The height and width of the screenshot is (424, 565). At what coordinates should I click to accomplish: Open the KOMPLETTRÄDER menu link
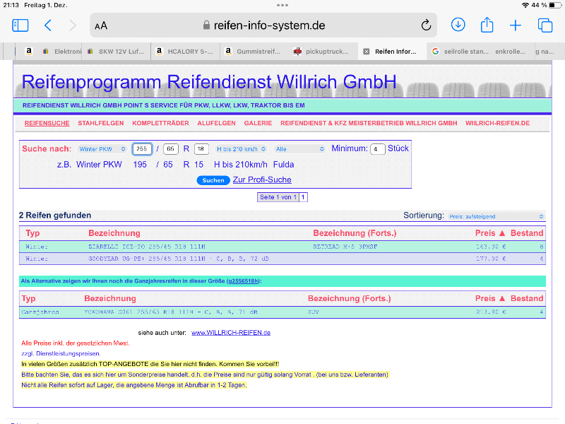click(160, 123)
